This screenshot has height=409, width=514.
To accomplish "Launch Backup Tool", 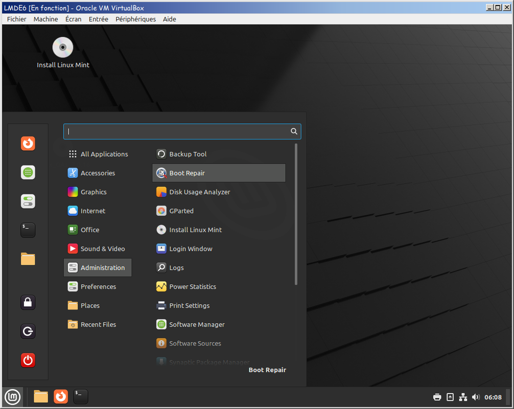I will [219, 154].
